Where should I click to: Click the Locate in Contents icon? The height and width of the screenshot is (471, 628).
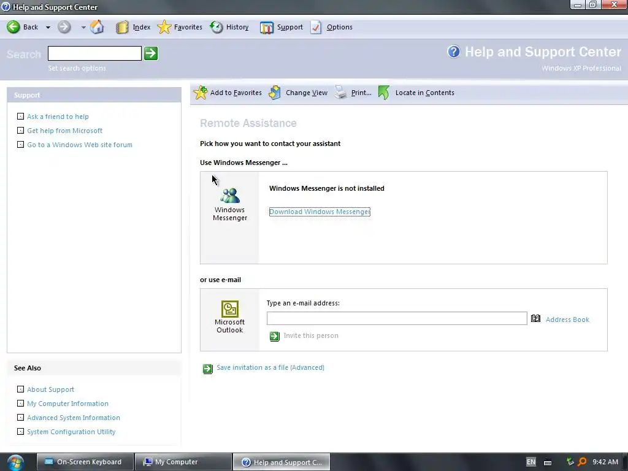click(384, 93)
